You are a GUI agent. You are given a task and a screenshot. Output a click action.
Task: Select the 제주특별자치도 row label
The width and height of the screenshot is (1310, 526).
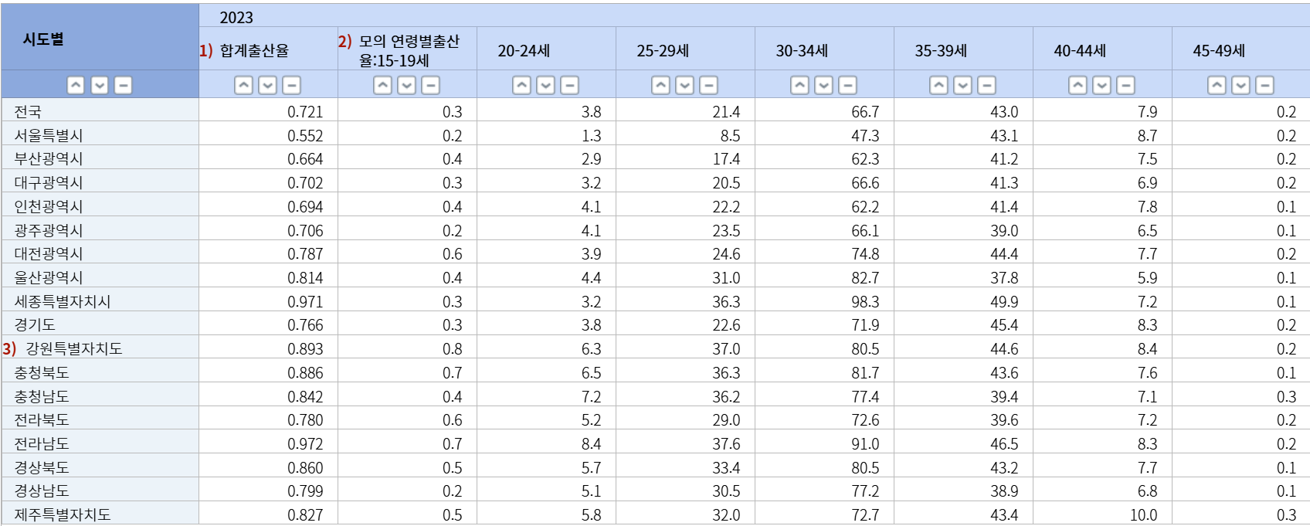coord(63,514)
